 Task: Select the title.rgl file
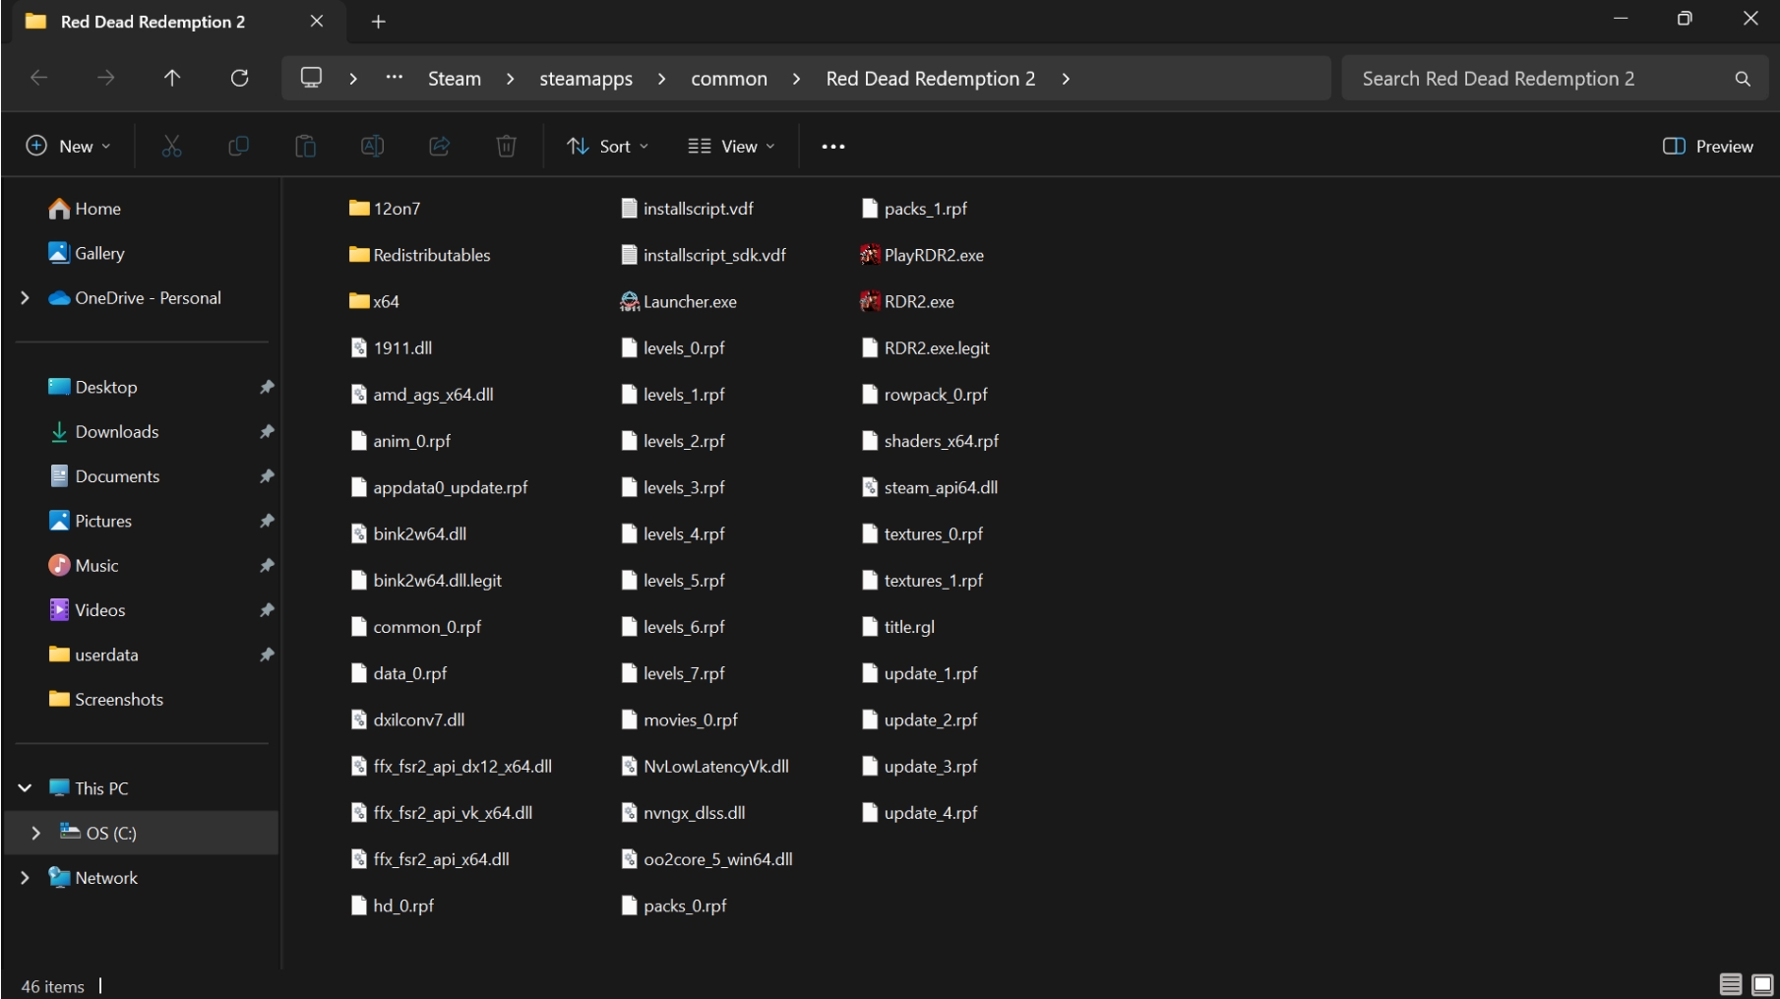897,627
